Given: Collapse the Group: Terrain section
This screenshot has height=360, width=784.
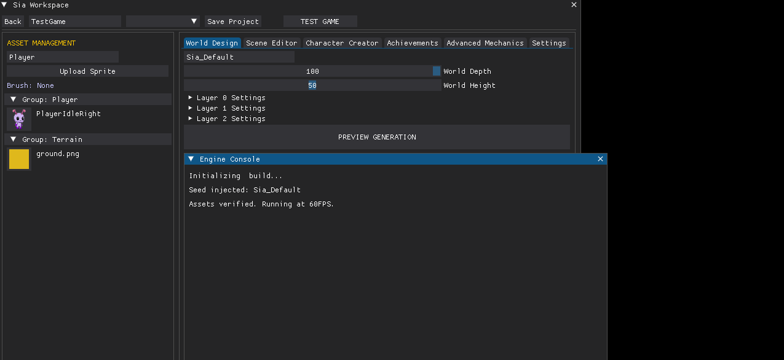Looking at the screenshot, I should coord(14,139).
